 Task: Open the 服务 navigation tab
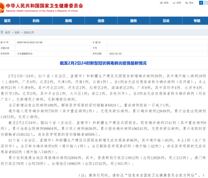coord(133,21)
